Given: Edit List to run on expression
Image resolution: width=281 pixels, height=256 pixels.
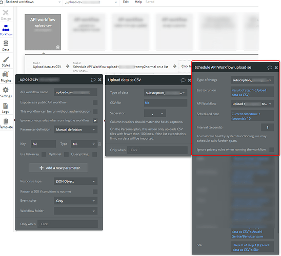Looking at the screenshot, I should pyautogui.click(x=252, y=93).
